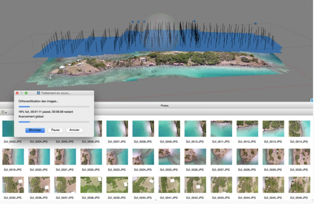Screen dimensions: 314x204
Task: Select thumbnail DJI_0035.JPG
Action: click(x=13, y=184)
